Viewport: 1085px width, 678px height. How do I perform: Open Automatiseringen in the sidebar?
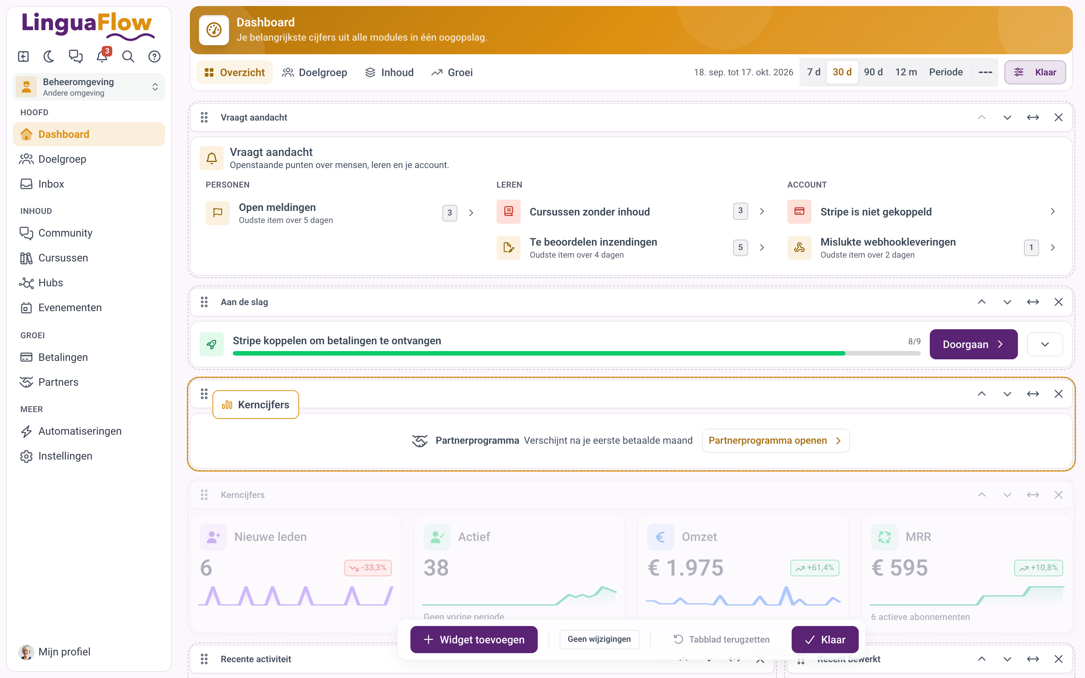(x=89, y=431)
